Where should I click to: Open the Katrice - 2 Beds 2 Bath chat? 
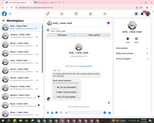tap(21, 70)
